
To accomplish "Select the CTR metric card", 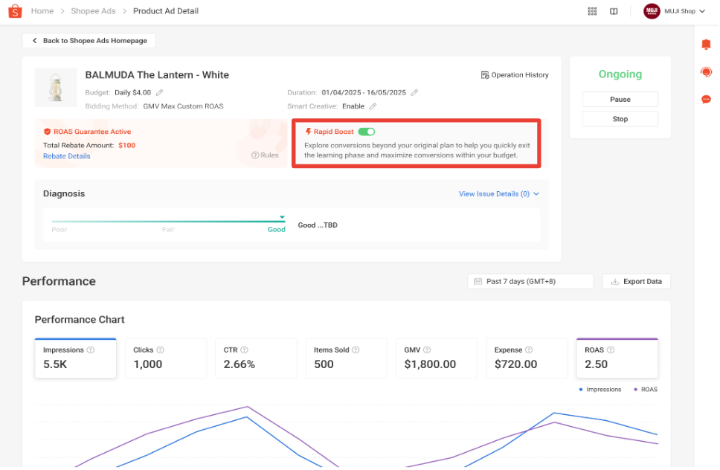I will point(256,358).
